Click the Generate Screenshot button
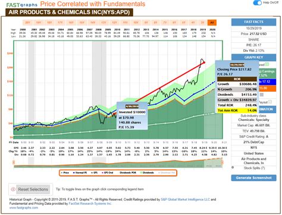Screen dimensions: 282x215 pyautogui.click(x=253, y=178)
